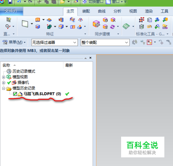
Task: Switch to the 分析 analysis tab
Action: pyautogui.click(x=117, y=11)
